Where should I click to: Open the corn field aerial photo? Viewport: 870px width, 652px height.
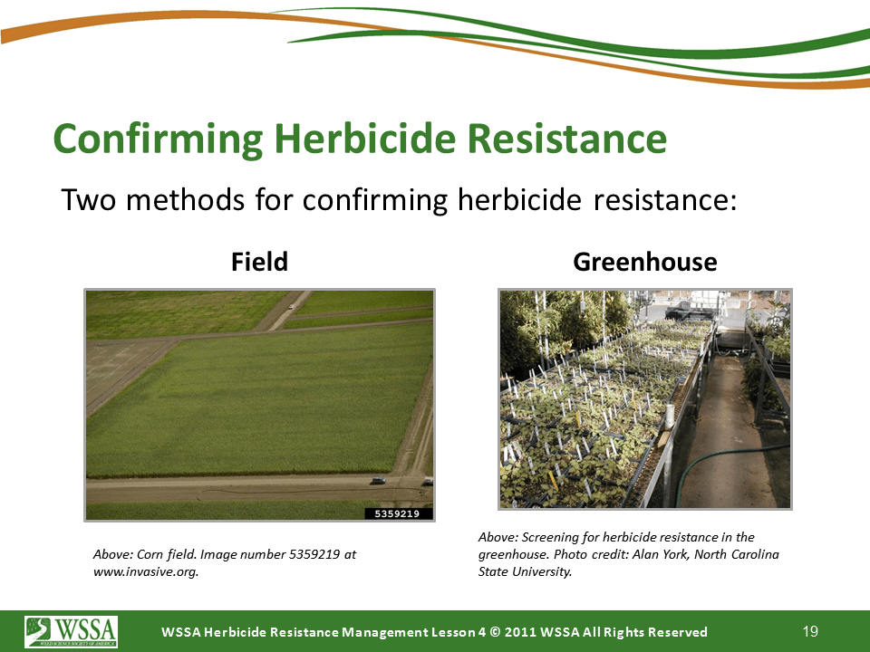coord(259,398)
